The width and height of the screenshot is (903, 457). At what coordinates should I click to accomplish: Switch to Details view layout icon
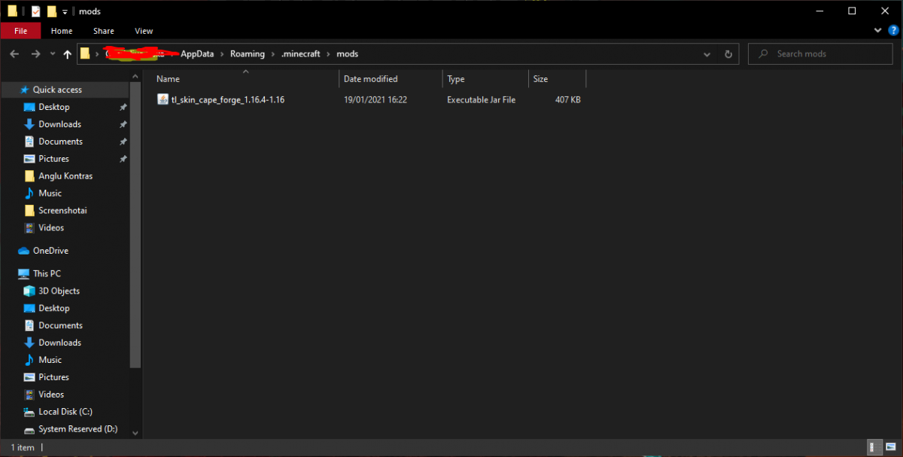tap(874, 447)
